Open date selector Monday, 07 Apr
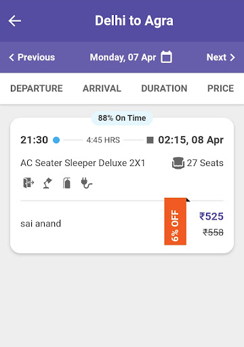The width and height of the screenshot is (244, 347). point(123,57)
